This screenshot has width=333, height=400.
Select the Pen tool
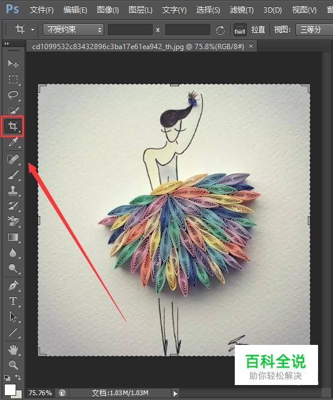13,286
